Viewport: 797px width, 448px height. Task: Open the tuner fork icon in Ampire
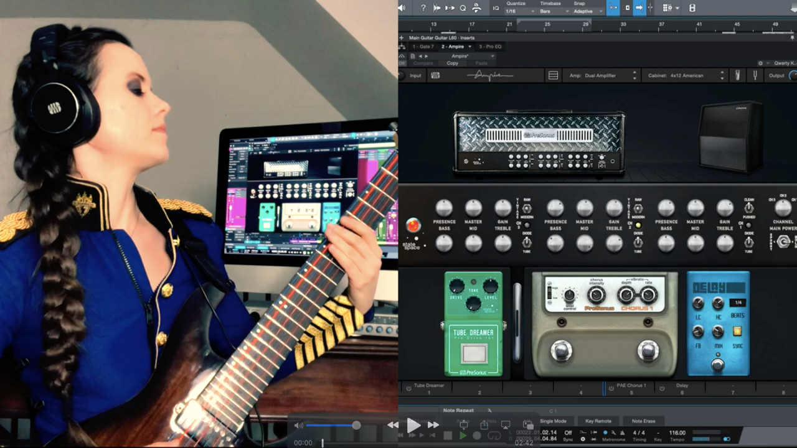(x=755, y=75)
